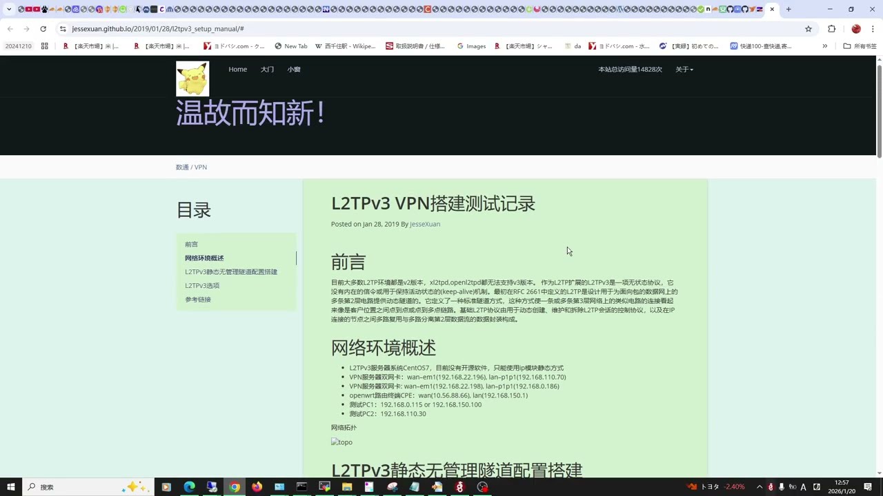Viewport: 883px width, 496px height.
Task: Open the 西千住駅 Wikipedia bookmark
Action: tap(346, 46)
